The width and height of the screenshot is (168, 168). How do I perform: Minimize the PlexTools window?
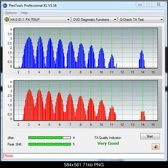tap(140, 5)
